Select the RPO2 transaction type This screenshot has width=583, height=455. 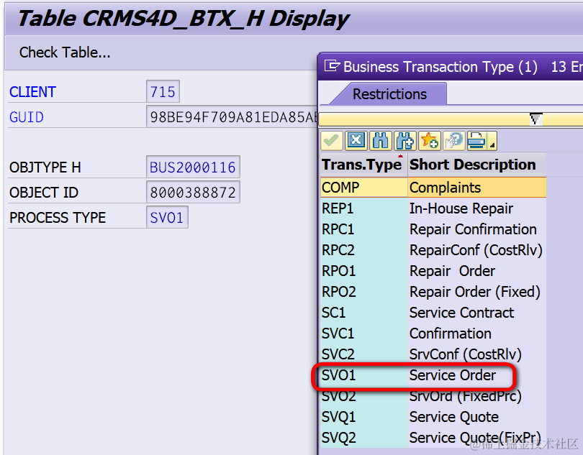coord(339,292)
